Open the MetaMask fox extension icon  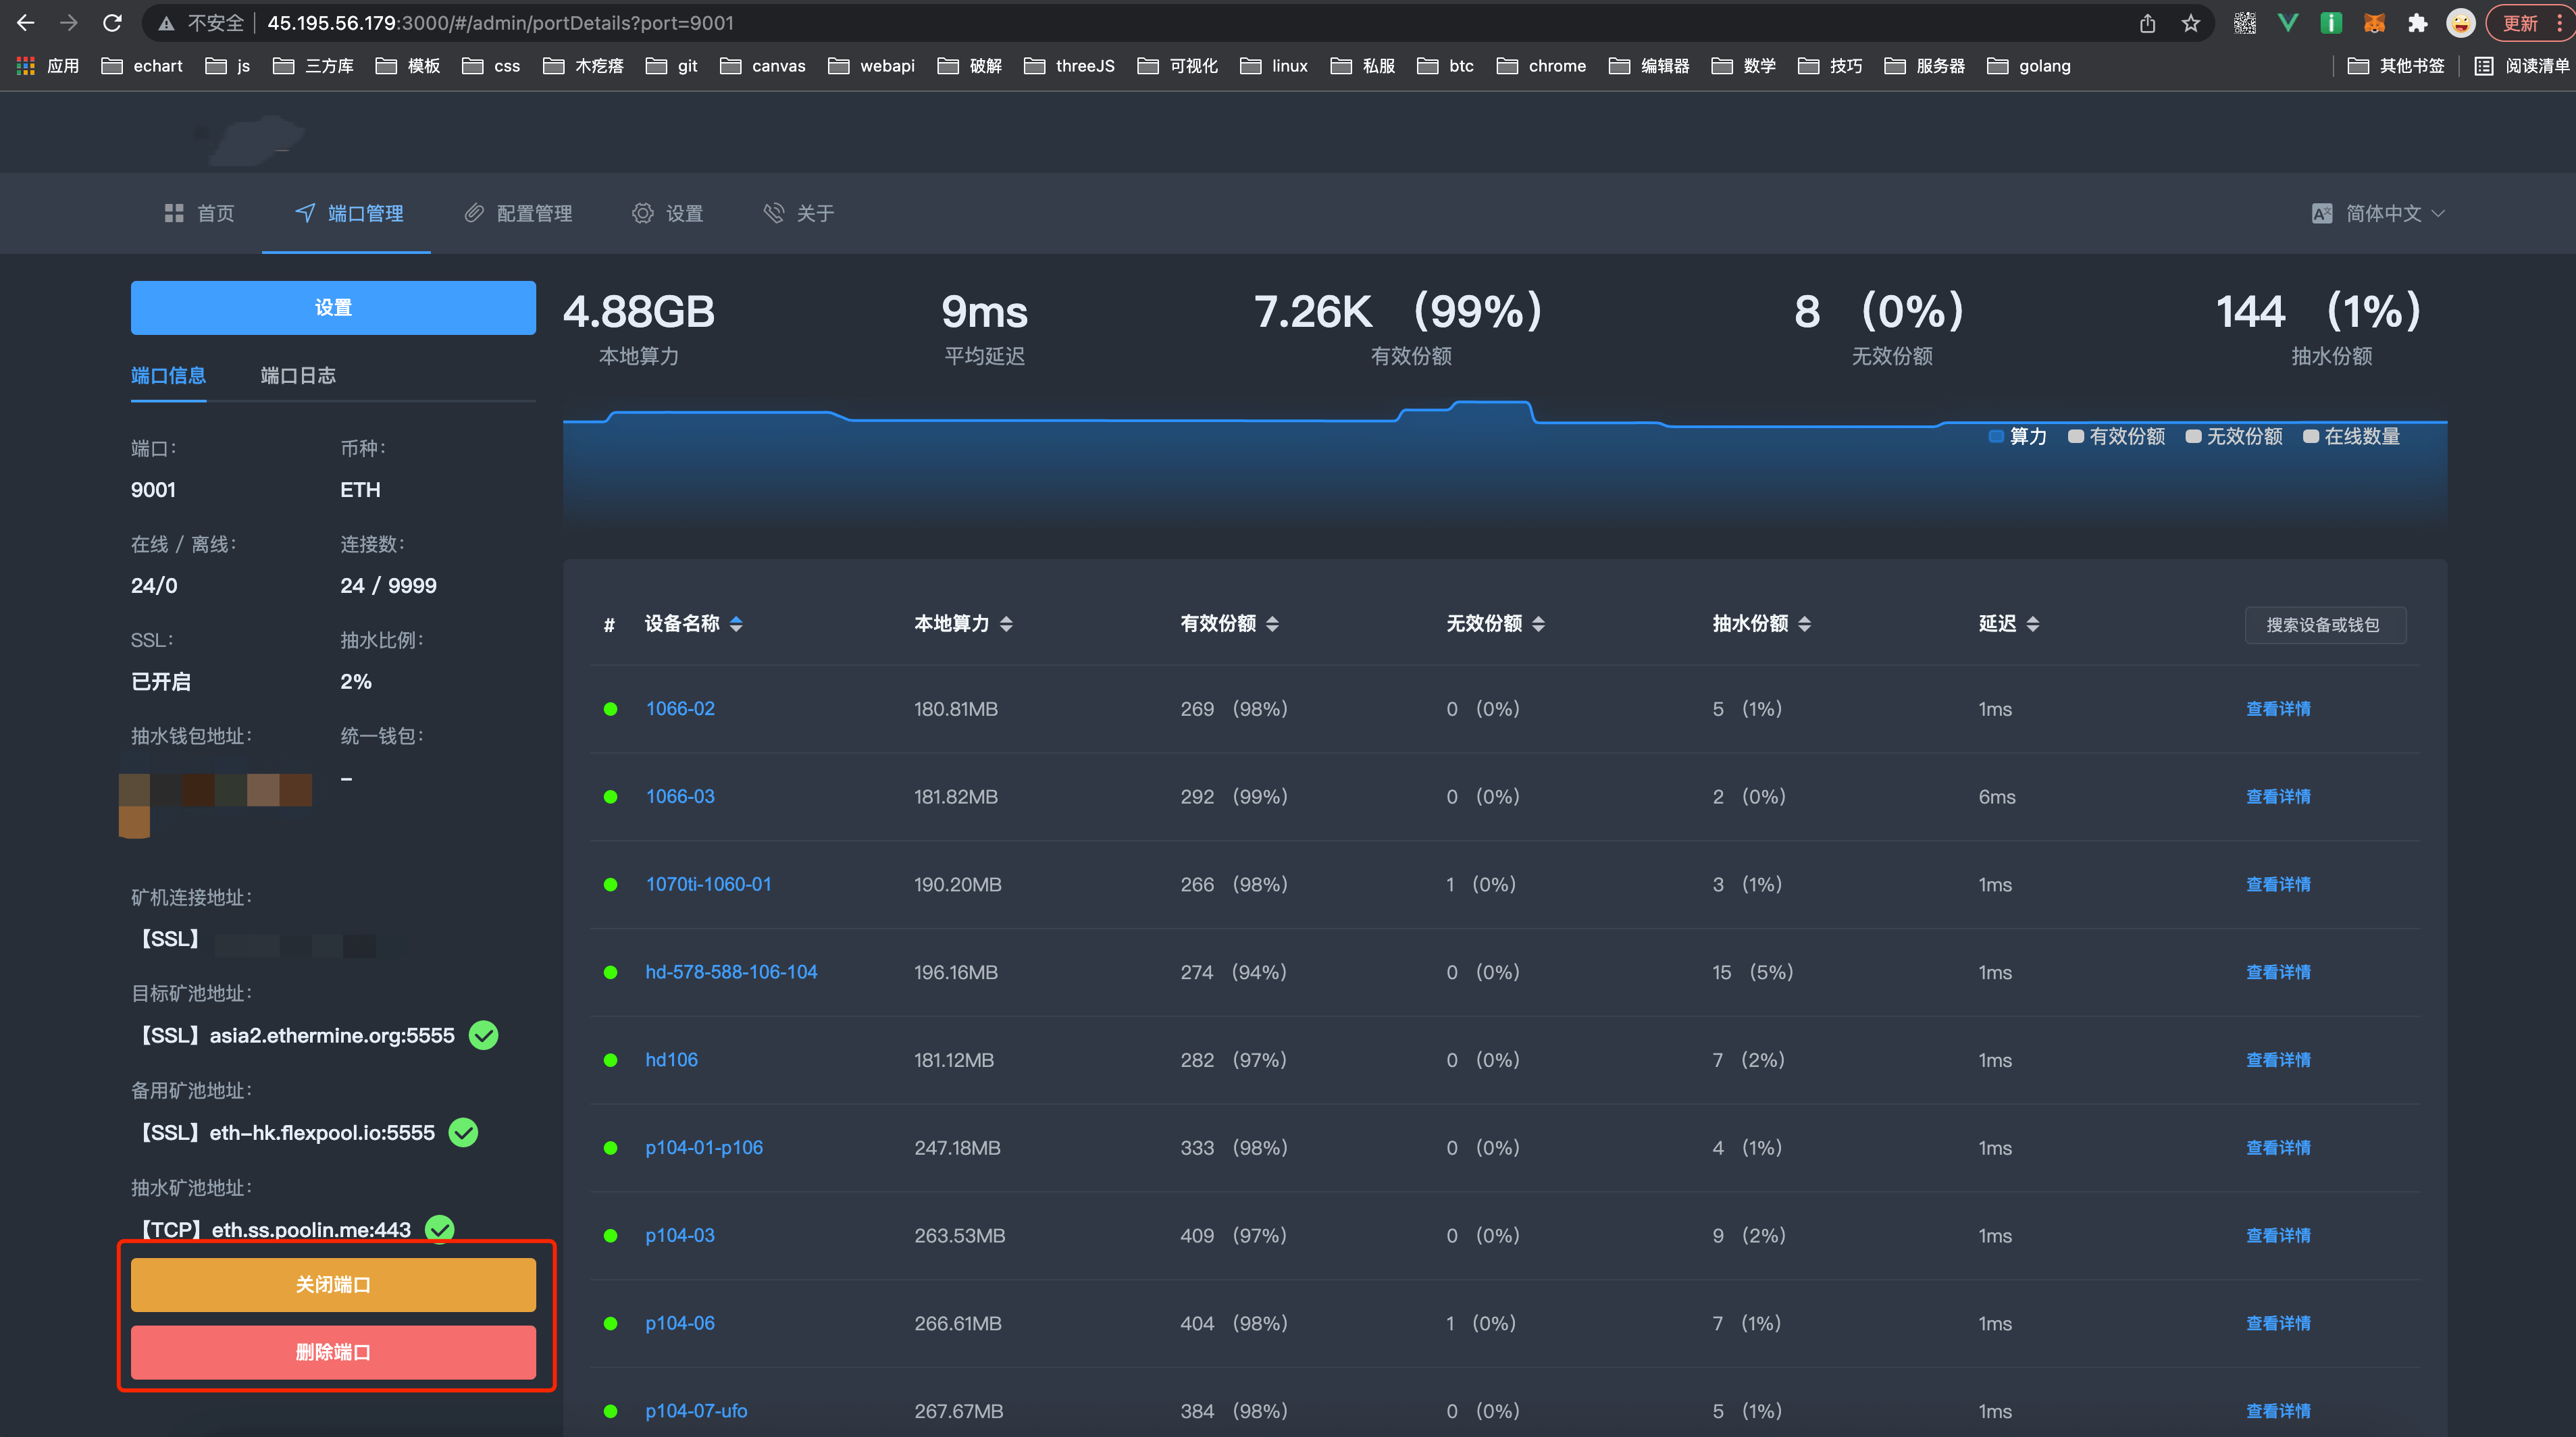pos(2374,23)
